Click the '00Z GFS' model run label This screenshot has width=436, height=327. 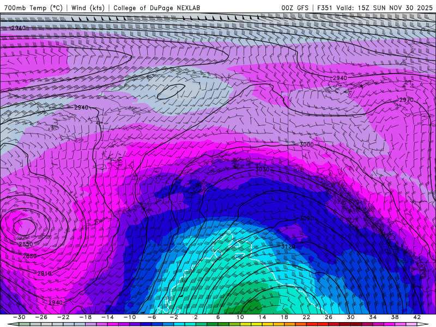tap(295, 8)
